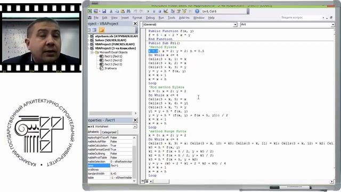Stop execution with the Reset icon
Image resolution: width=341 pixels, height=192 pixels.
160,11
